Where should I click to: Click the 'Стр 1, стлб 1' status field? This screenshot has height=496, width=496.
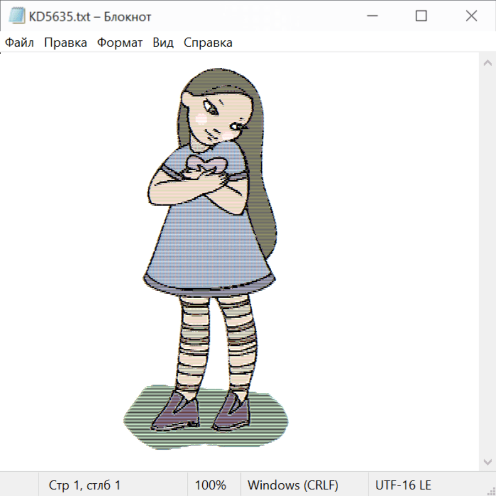[x=85, y=485]
